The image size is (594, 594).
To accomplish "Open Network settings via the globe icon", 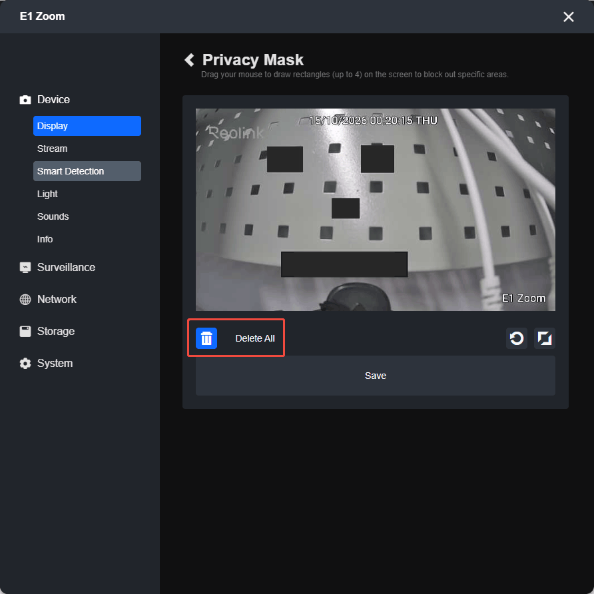I will tap(25, 299).
